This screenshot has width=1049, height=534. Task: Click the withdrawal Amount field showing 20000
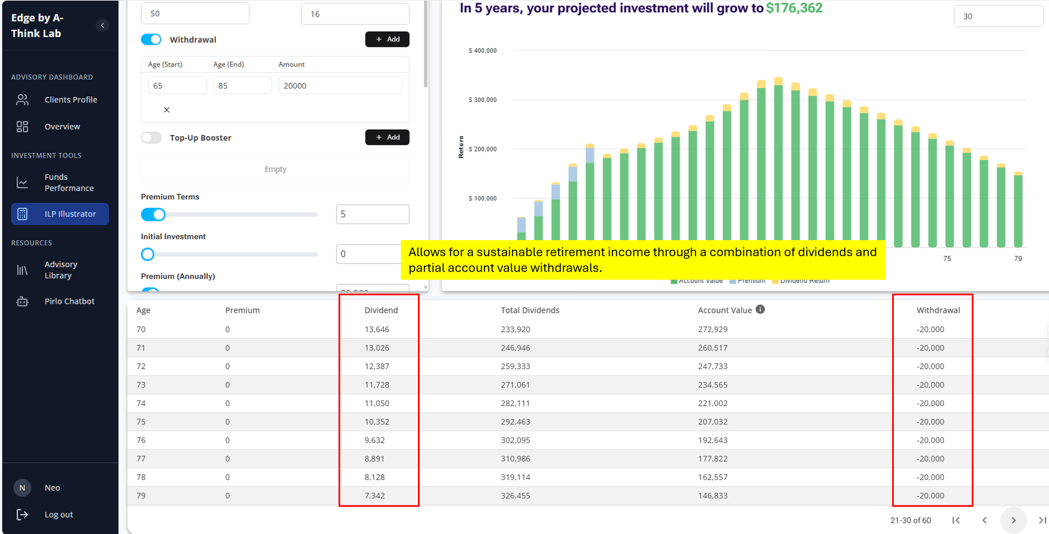[340, 86]
